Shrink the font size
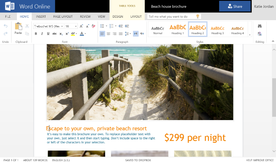Viewport: 276px width, 162px height. (x=87, y=26)
